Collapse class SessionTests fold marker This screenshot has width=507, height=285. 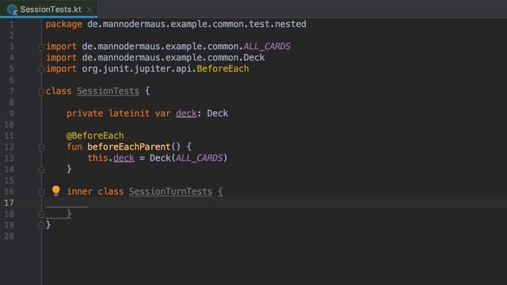[41, 92]
